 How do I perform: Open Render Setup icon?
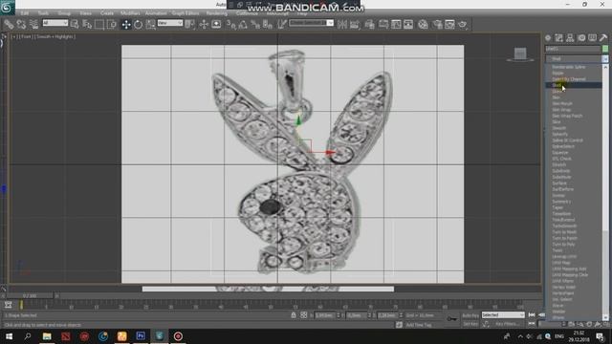click(438, 24)
